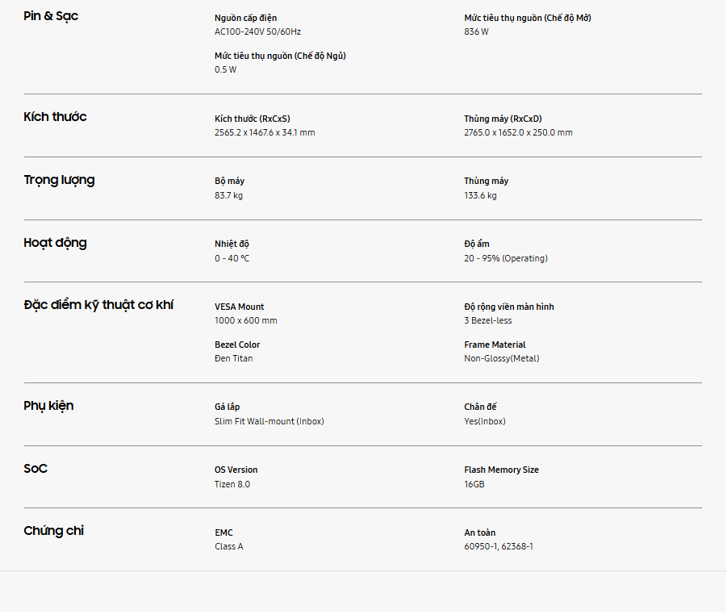Click the AC100-240V 50/60Hz value
The width and height of the screenshot is (727, 614).
[x=257, y=31]
